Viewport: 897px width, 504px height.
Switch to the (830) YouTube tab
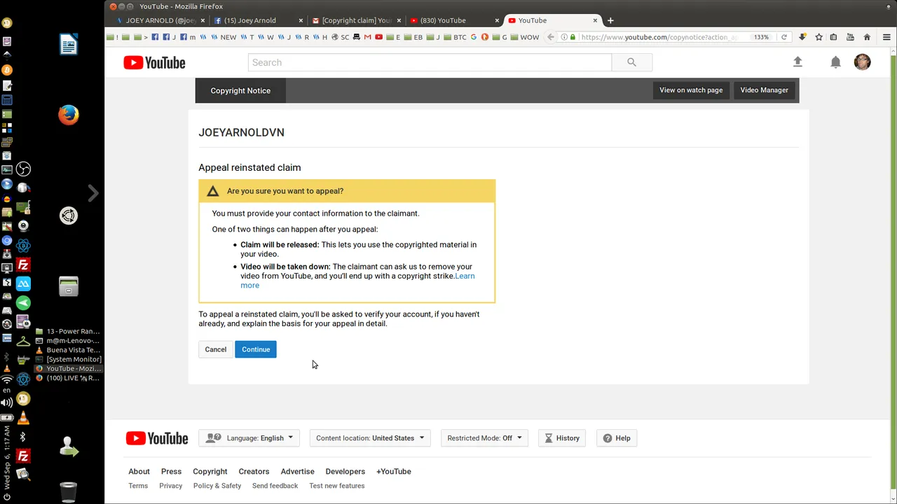point(455,20)
